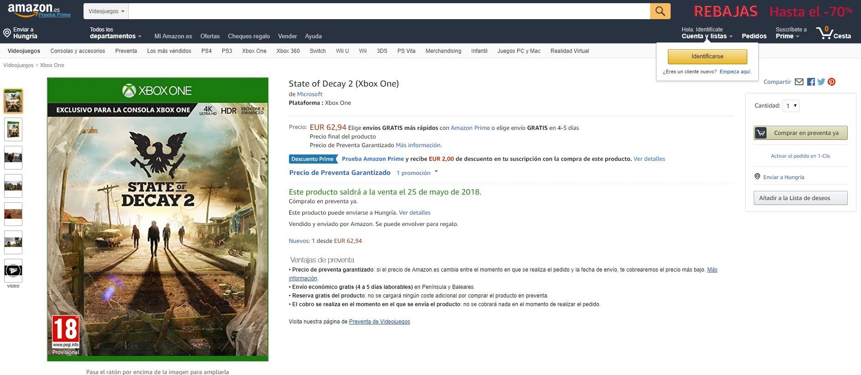Image resolution: width=861 pixels, height=375 pixels.
Task: Open Preventa de Videojuegos link
Action: pyautogui.click(x=379, y=322)
